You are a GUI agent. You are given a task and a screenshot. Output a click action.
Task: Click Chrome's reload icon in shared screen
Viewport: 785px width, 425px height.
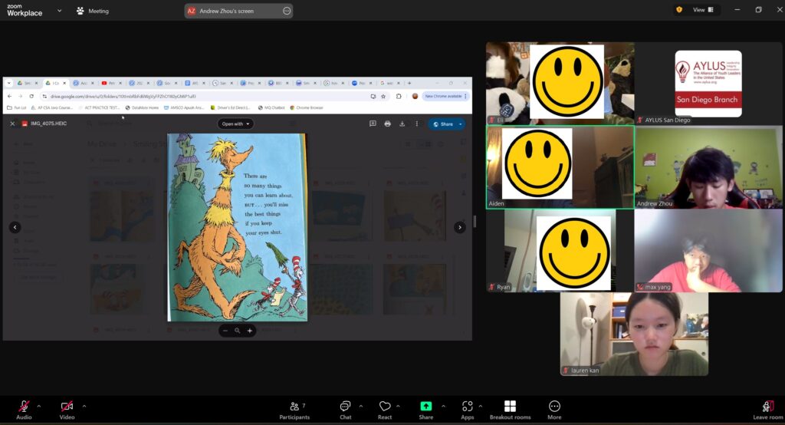31,96
